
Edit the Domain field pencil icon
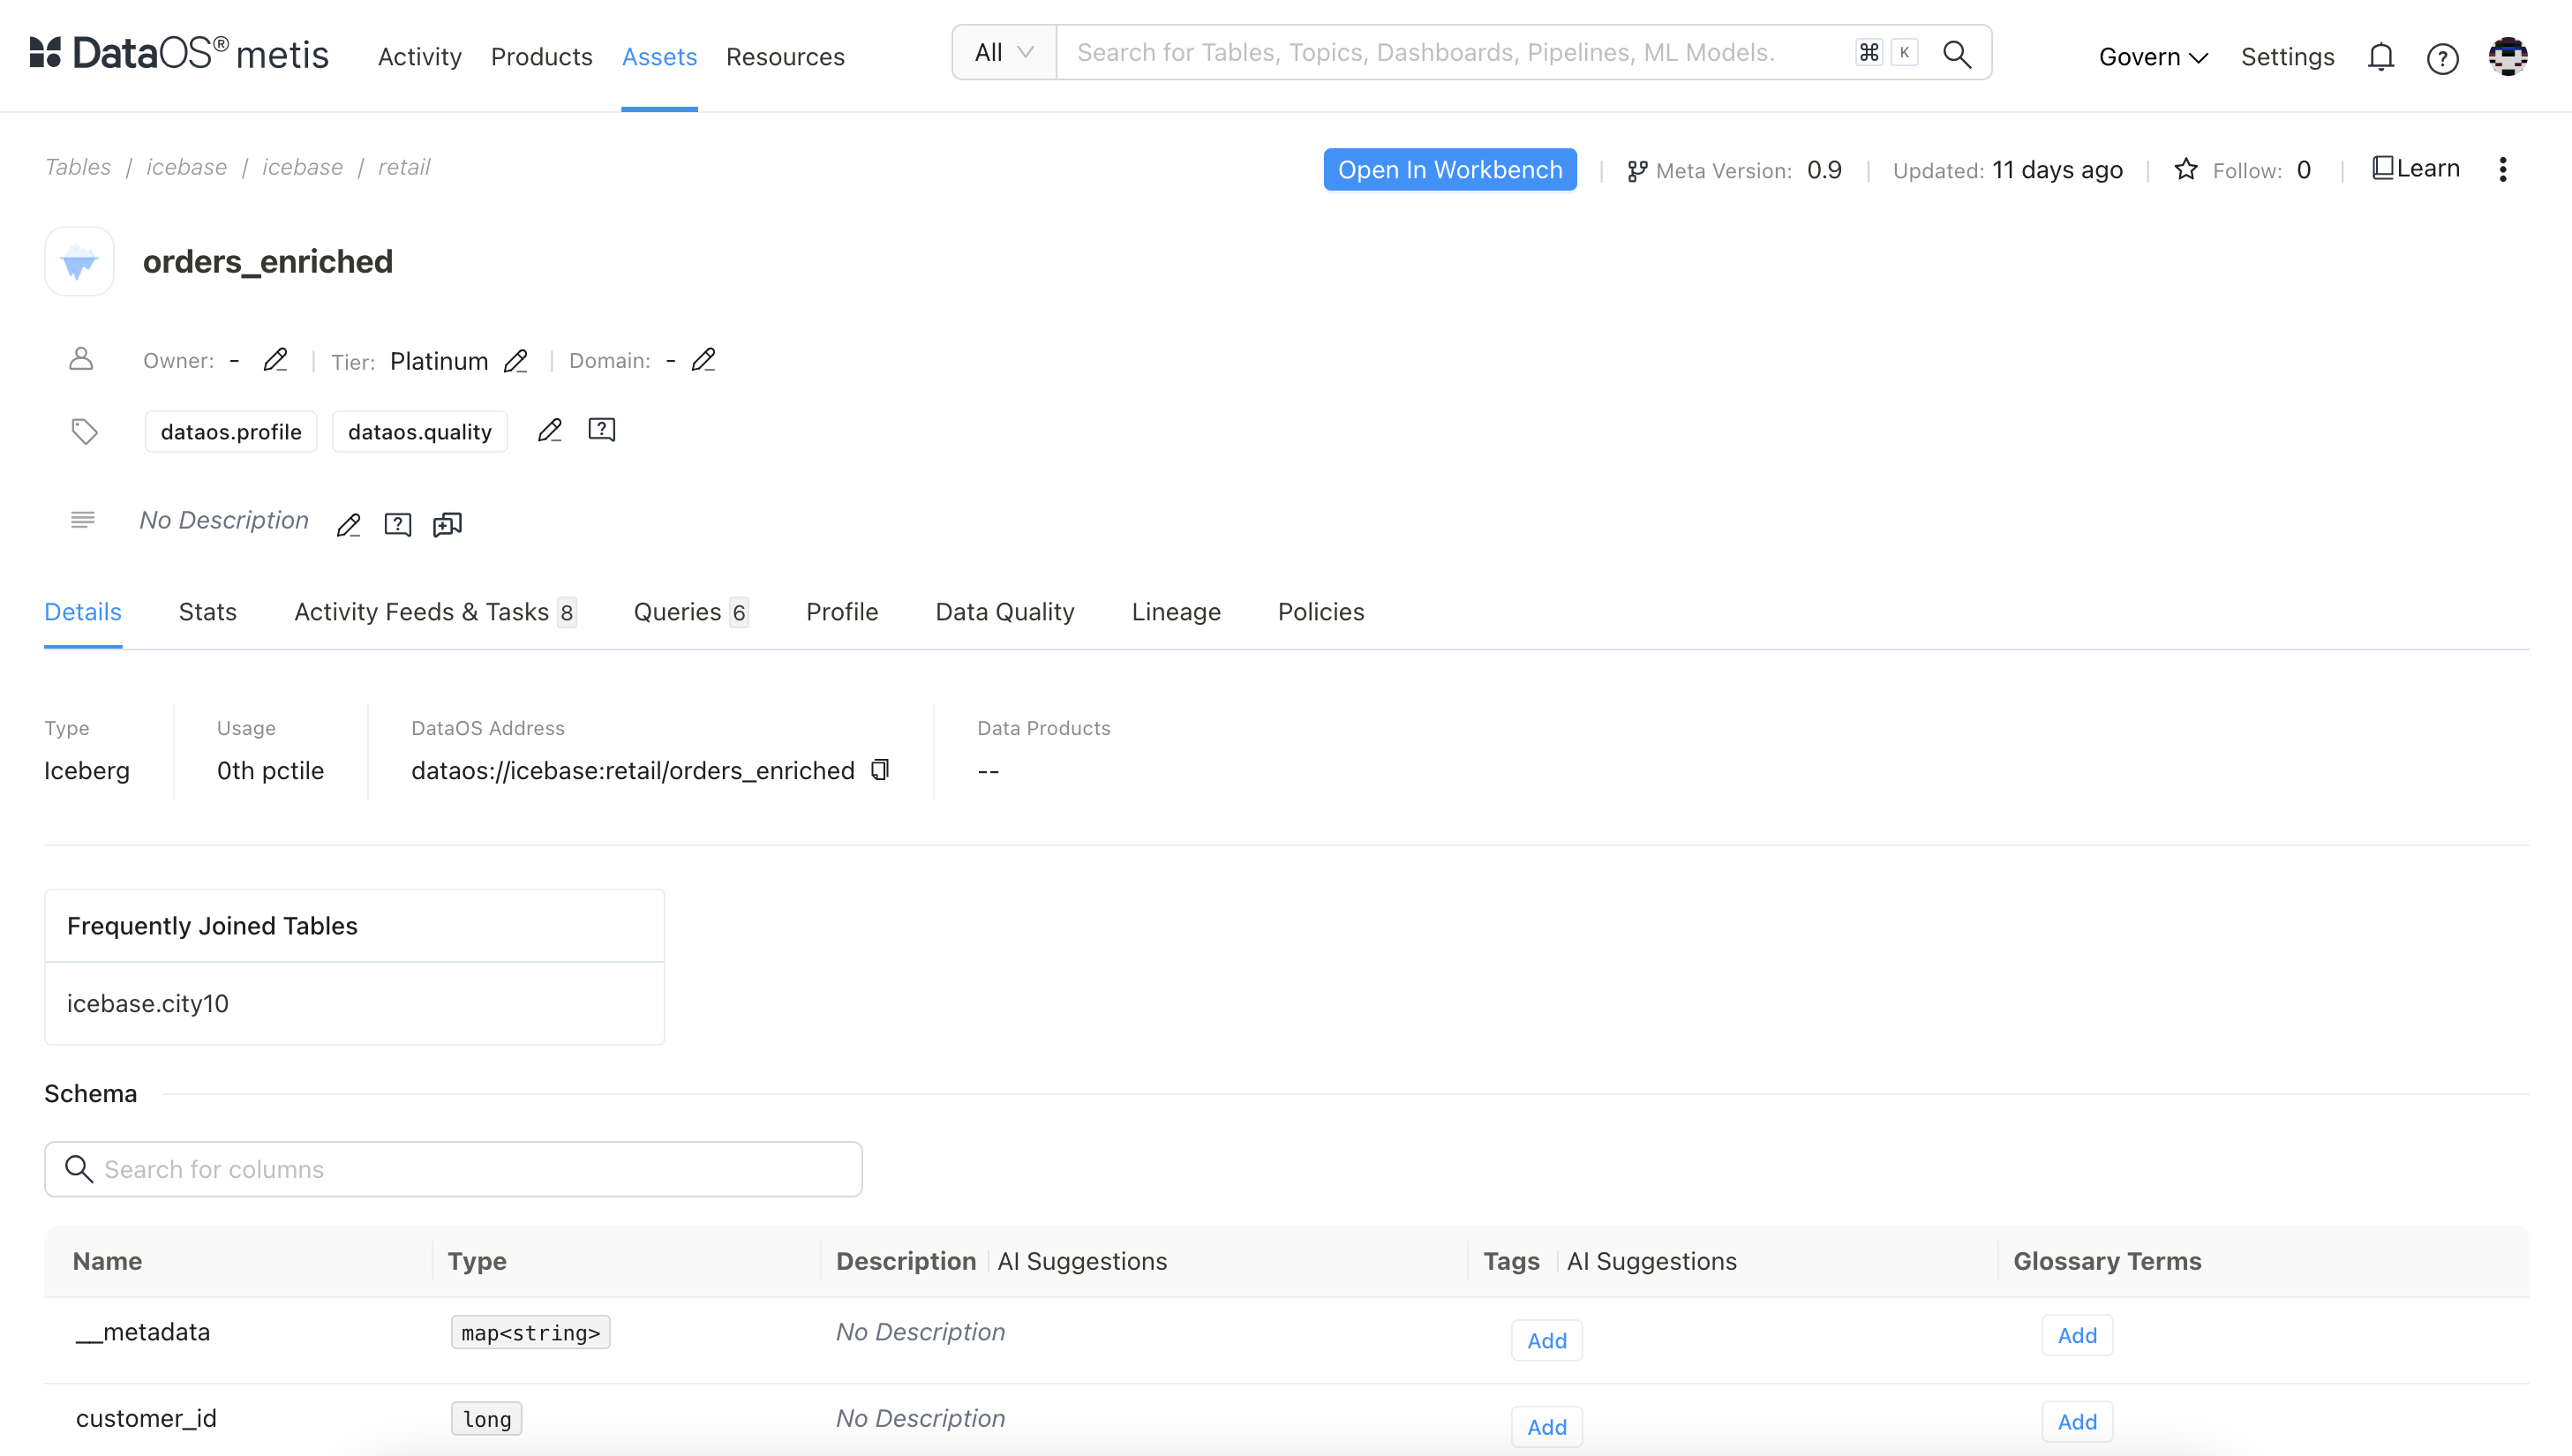704,360
